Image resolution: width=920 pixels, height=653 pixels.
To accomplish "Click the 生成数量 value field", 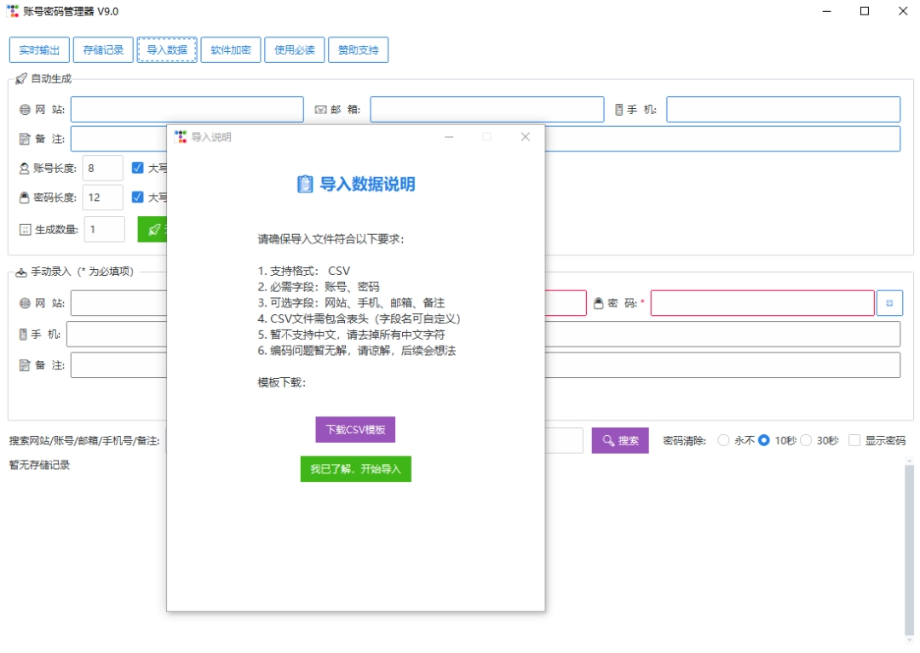I will point(105,229).
